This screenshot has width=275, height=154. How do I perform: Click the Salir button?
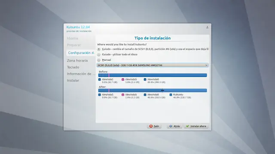(154, 126)
